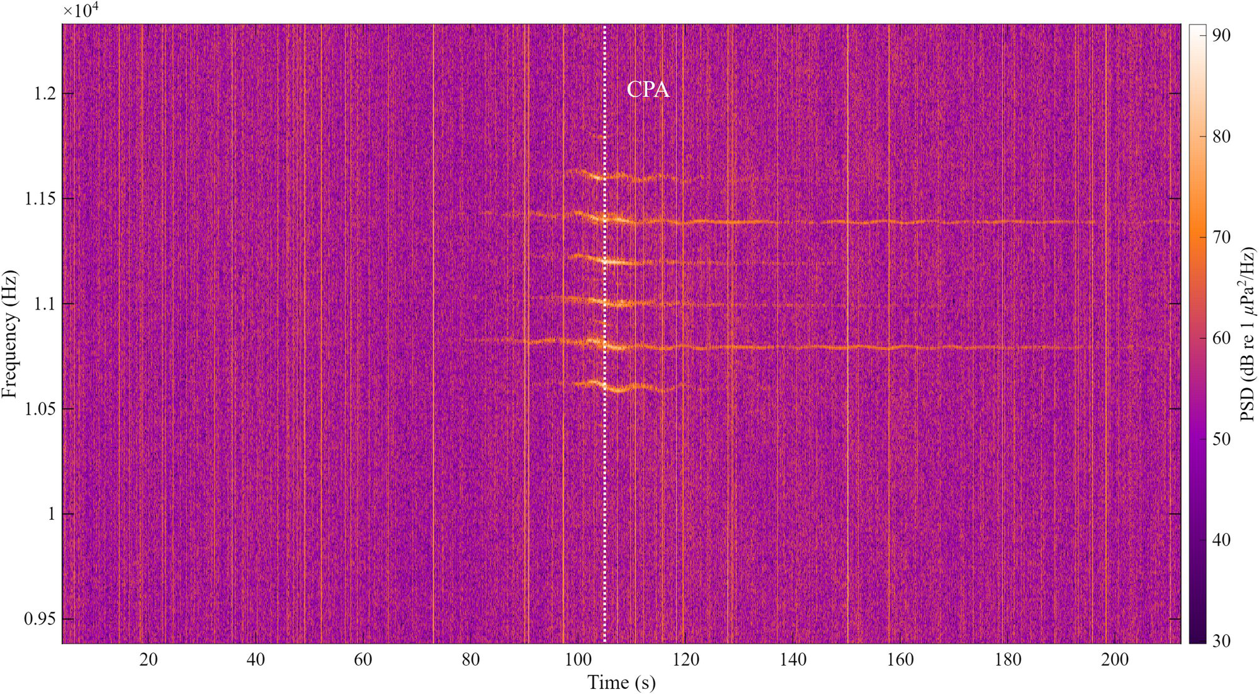Click the 70 value on the colorbar
This screenshot has width=1259, height=694.
point(1221,237)
